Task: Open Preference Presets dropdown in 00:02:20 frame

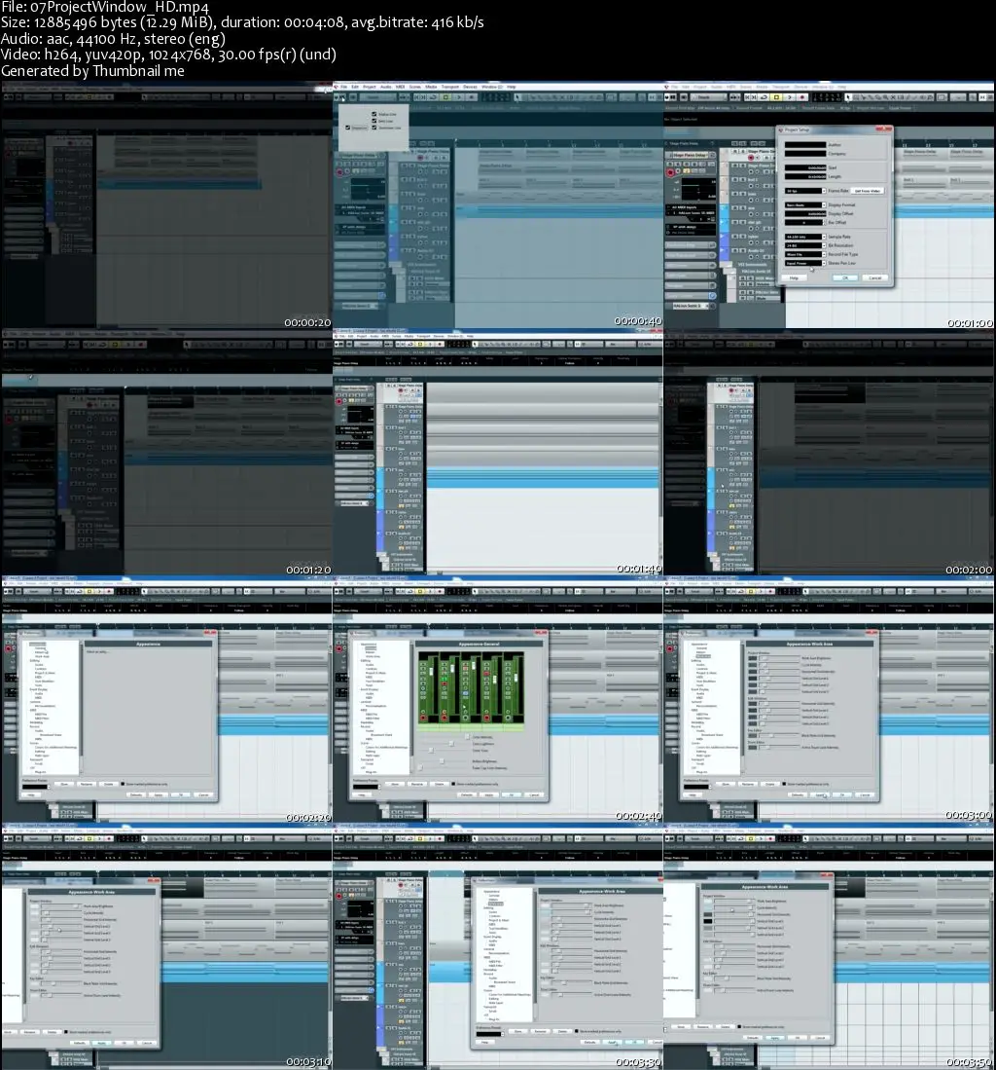Action: (35, 786)
